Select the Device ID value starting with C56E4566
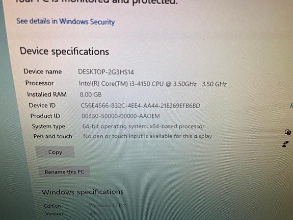The height and width of the screenshot is (220, 293). [x=140, y=106]
